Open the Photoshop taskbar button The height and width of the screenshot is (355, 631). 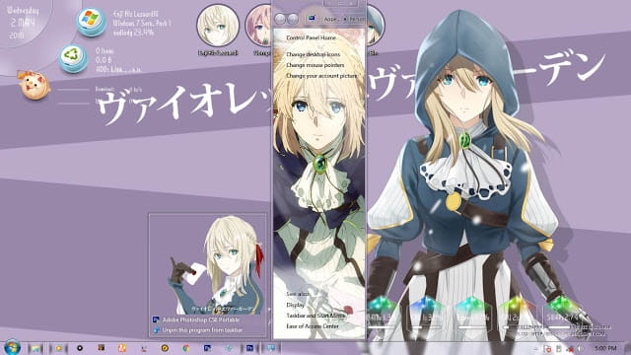point(249,348)
